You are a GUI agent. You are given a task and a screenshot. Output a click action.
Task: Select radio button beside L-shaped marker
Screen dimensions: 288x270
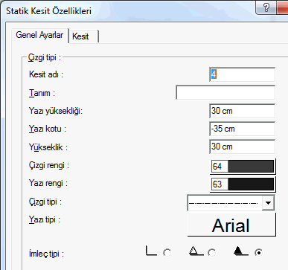pos(167,253)
